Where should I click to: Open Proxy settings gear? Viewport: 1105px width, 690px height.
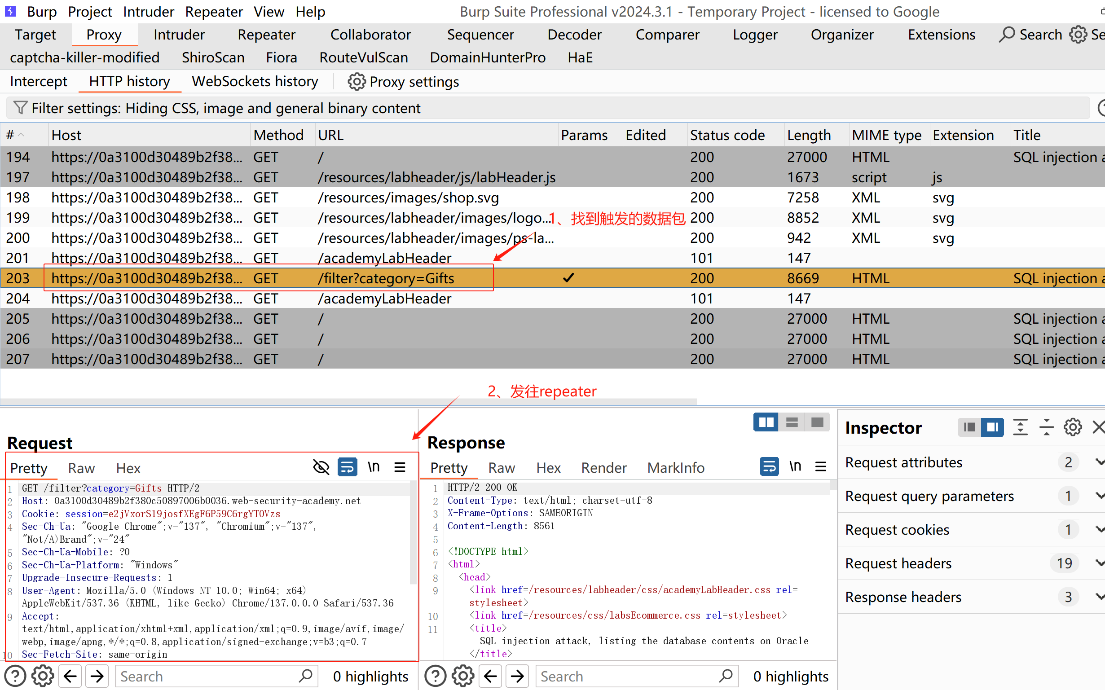pos(357,82)
